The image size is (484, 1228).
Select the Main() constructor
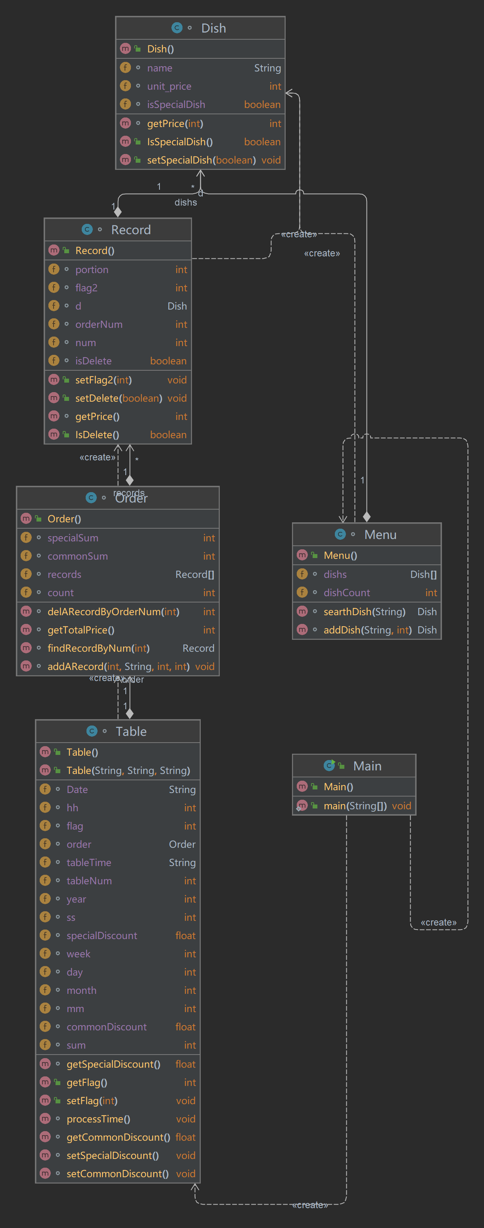pyautogui.click(x=354, y=787)
